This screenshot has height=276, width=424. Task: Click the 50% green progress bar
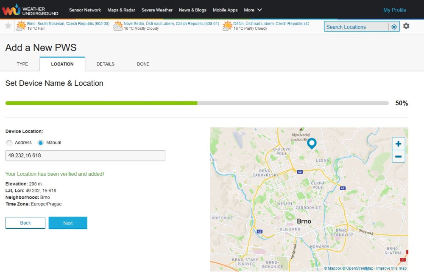tap(101, 103)
